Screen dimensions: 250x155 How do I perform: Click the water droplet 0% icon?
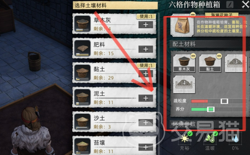[x=235, y=138]
